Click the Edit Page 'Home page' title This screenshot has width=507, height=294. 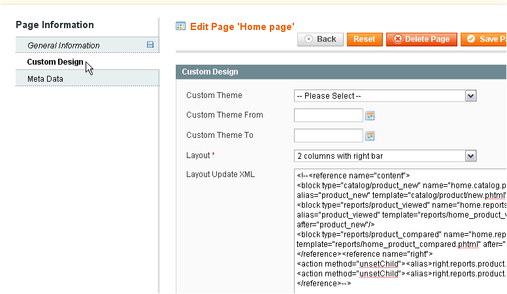[x=242, y=26]
